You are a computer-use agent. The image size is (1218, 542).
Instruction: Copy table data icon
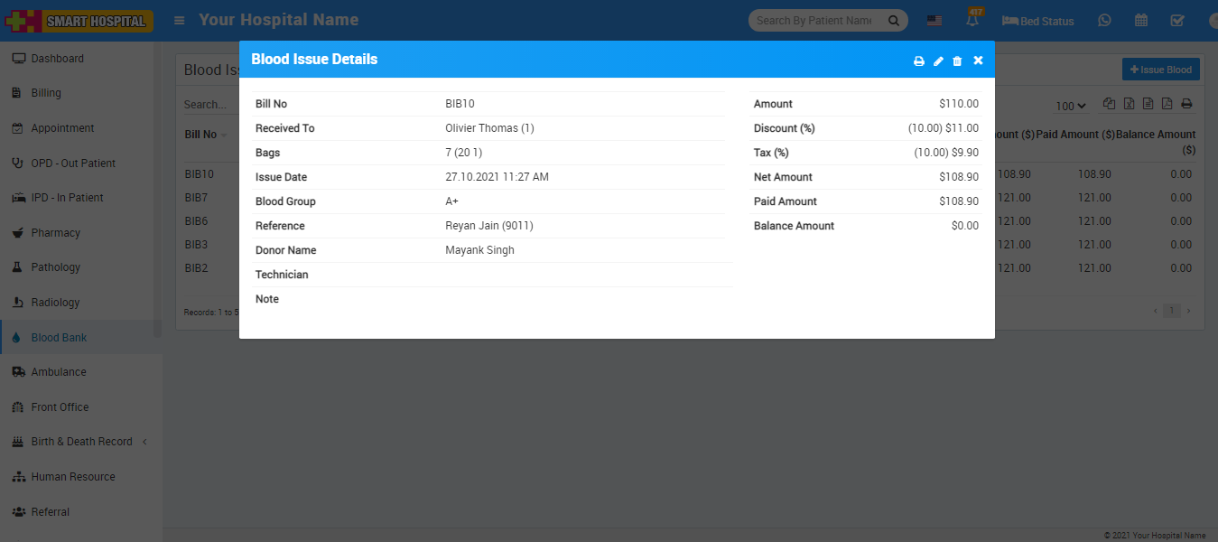1110,105
